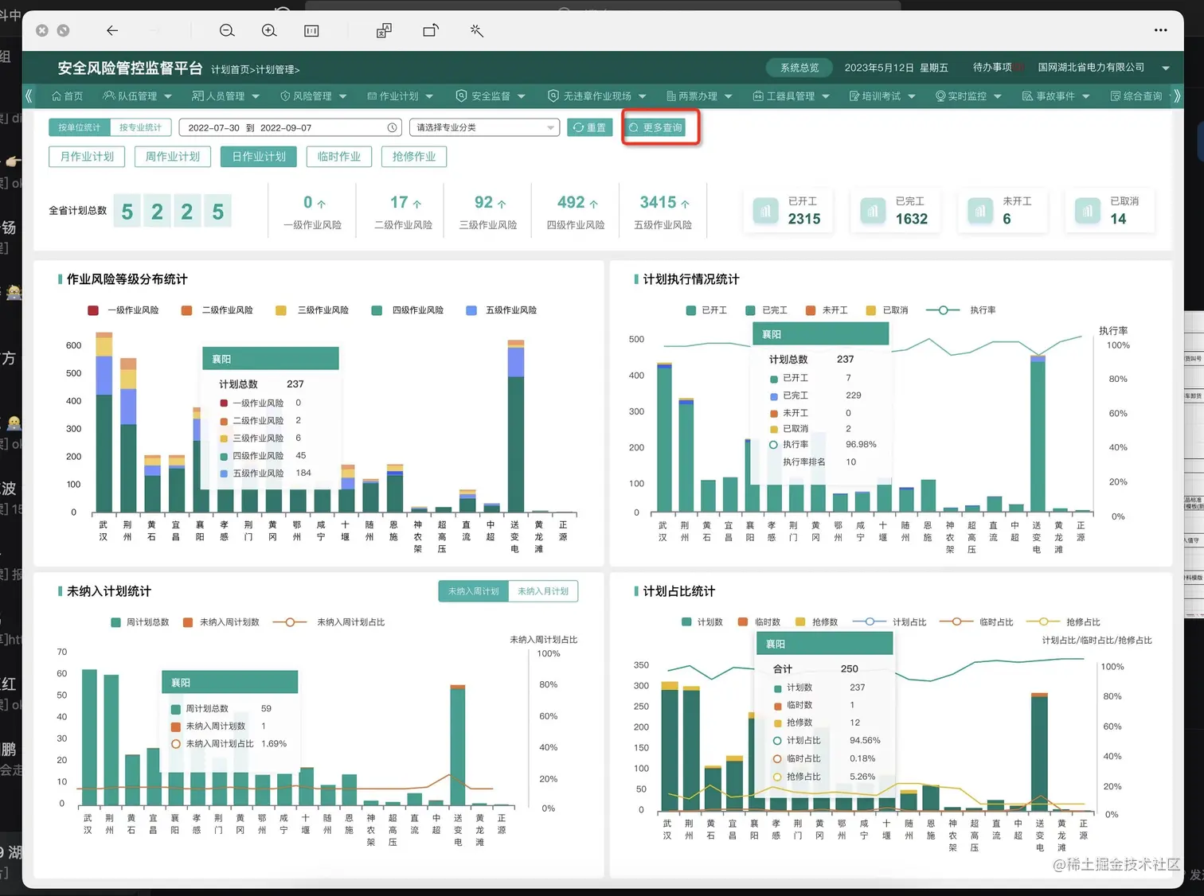Select the 日作业计划 tab
The height and width of the screenshot is (896, 1204).
click(x=259, y=157)
